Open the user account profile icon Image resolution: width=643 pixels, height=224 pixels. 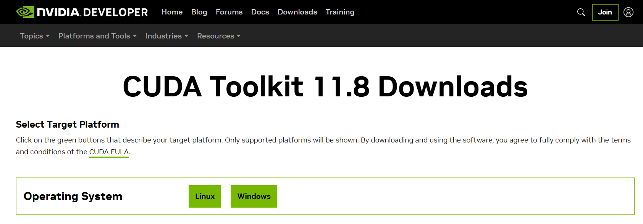(628, 12)
